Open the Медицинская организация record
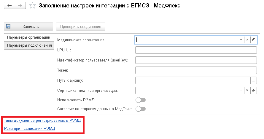 click(254, 40)
